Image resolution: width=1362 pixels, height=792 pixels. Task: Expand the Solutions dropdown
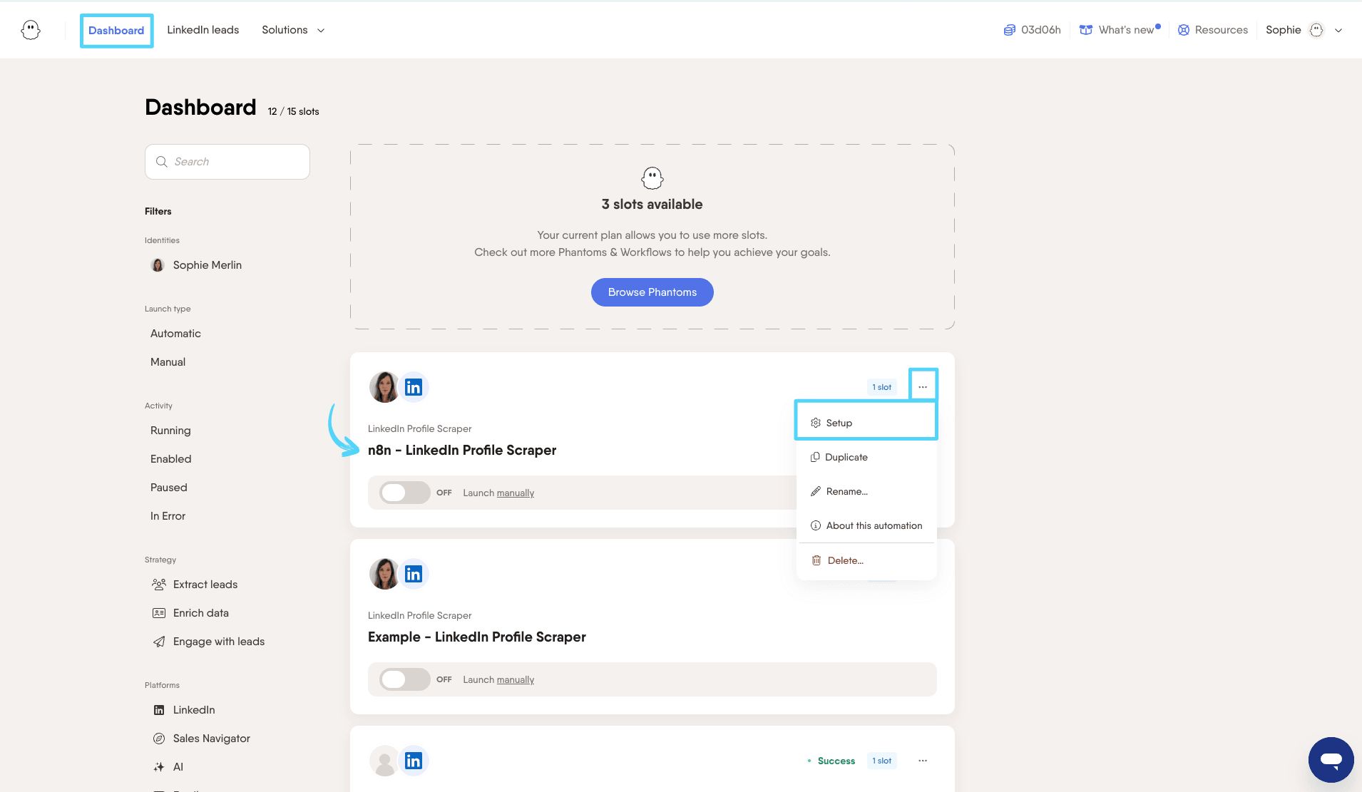(x=293, y=30)
